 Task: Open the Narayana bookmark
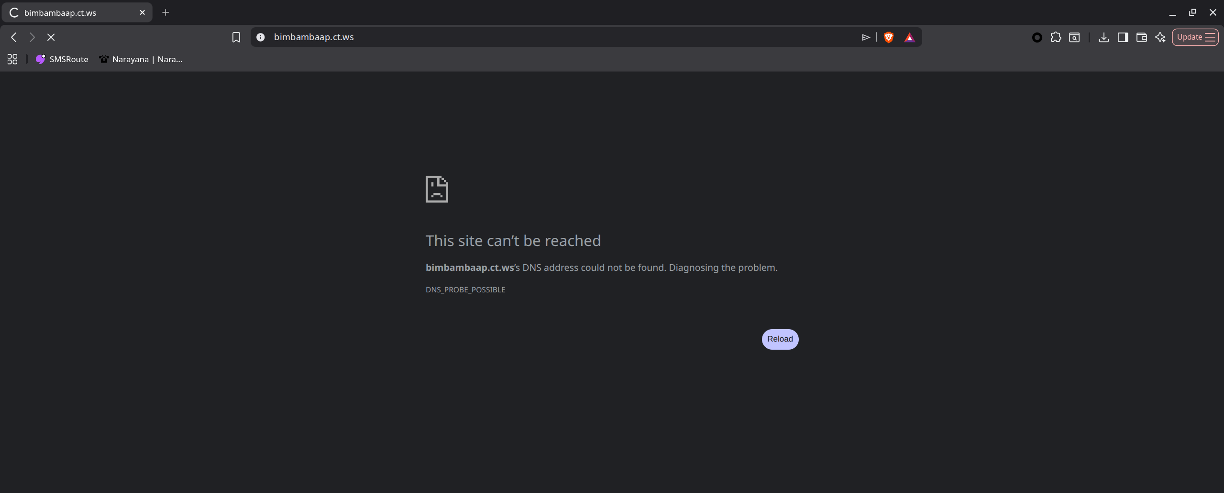pyautogui.click(x=141, y=59)
